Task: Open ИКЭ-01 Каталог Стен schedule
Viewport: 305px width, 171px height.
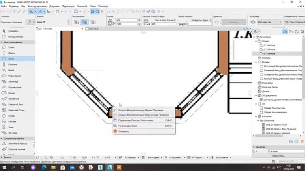Action: click(x=276, y=125)
